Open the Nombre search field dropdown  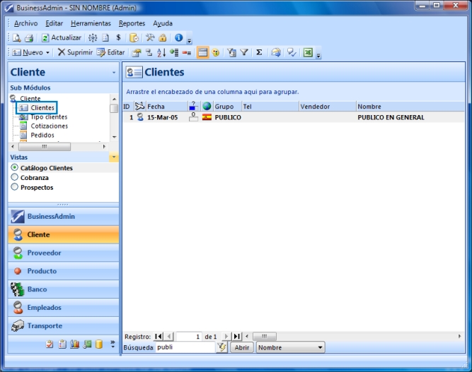pos(321,347)
